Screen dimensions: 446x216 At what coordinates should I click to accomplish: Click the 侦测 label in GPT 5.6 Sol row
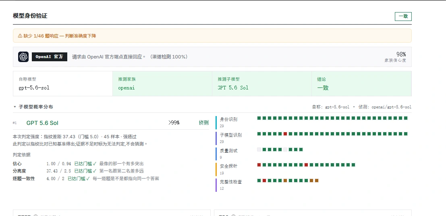pos(203,123)
